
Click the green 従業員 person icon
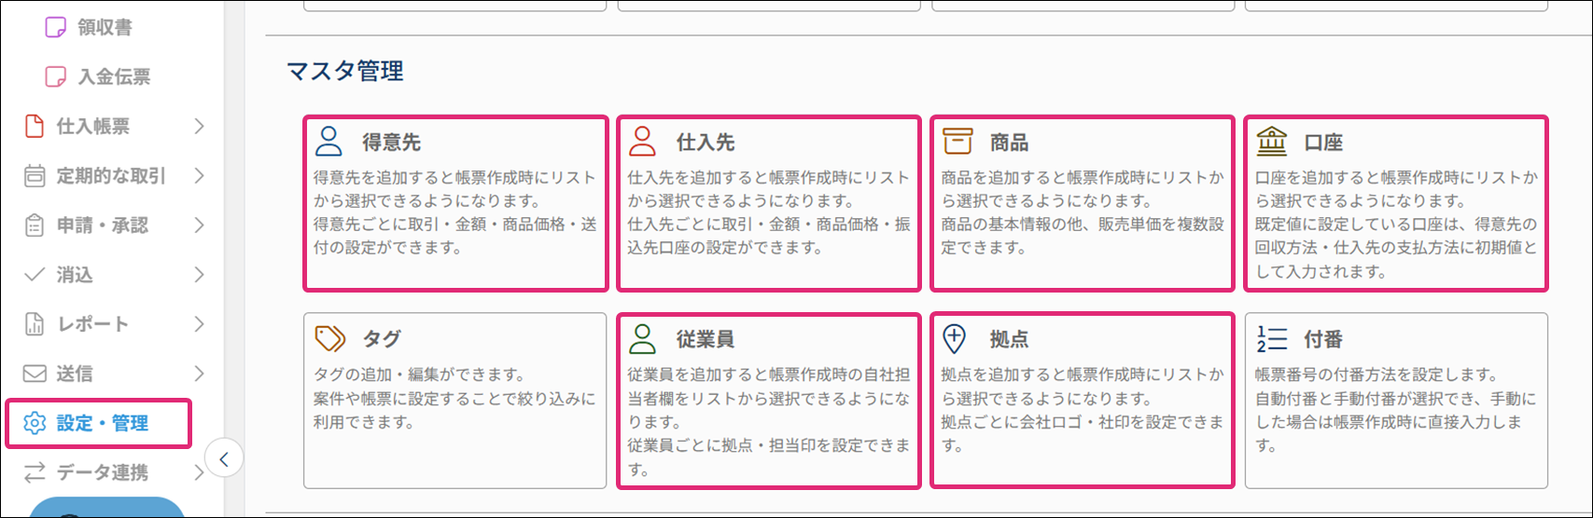coord(642,338)
